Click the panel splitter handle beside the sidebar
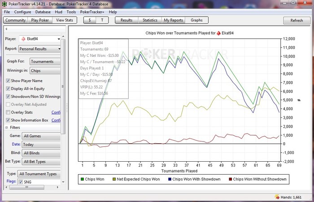Viewport: 314px width, 202px height. click(x=67, y=108)
